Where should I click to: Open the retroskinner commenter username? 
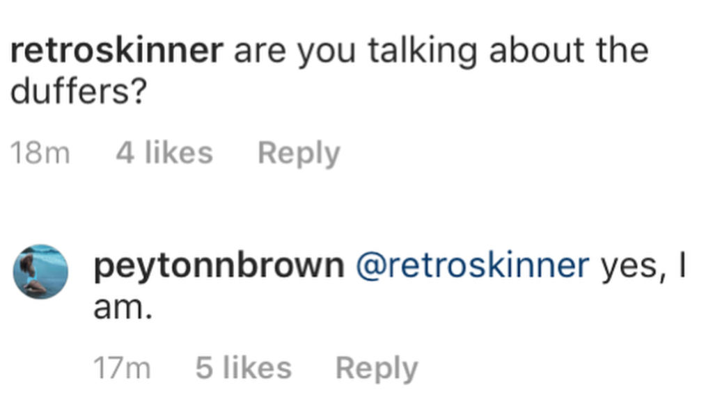click(116, 52)
